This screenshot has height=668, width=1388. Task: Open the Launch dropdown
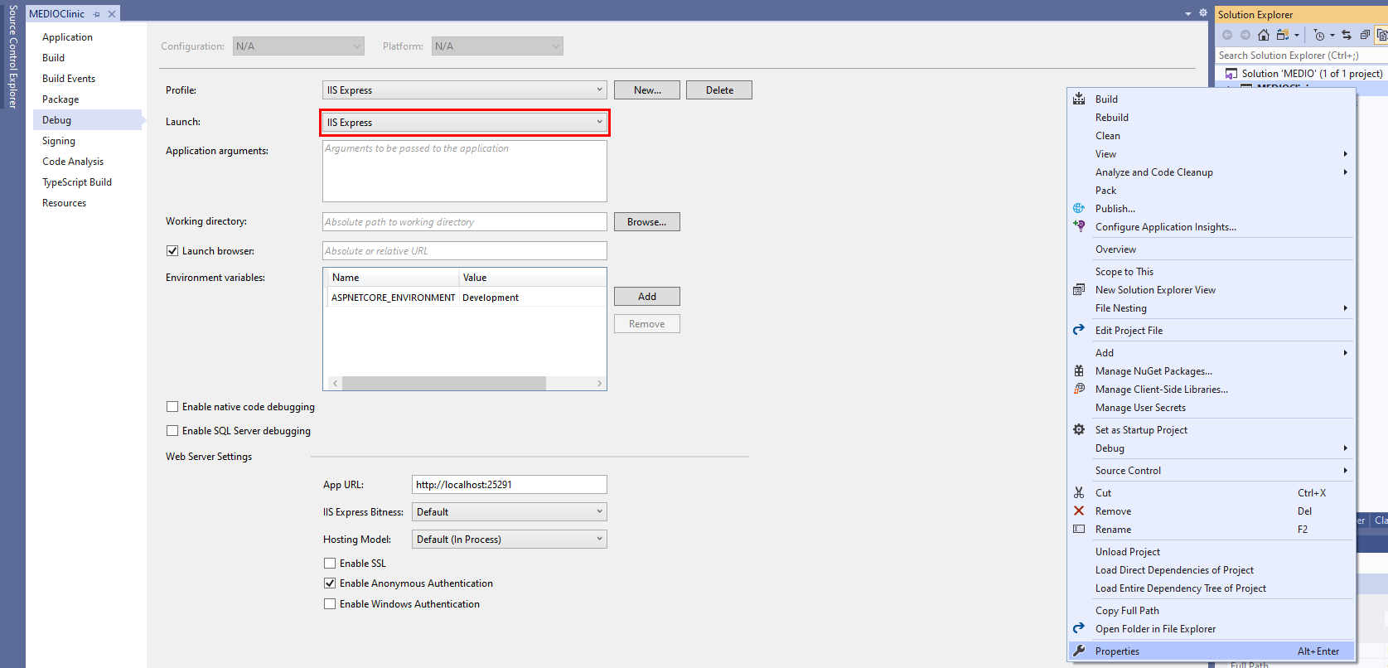[x=464, y=123]
